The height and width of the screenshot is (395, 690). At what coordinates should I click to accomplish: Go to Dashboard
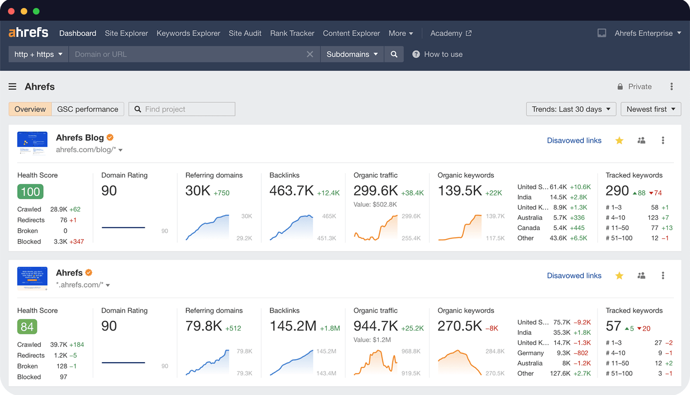point(78,33)
